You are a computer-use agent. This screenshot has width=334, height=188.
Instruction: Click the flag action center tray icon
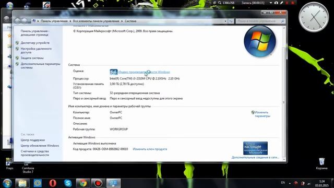pyautogui.click(x=303, y=183)
